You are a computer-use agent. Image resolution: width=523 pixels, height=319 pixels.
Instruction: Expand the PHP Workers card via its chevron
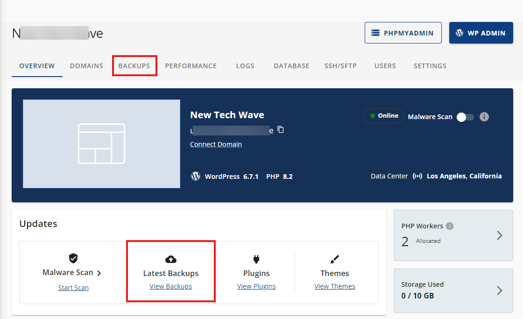click(499, 235)
